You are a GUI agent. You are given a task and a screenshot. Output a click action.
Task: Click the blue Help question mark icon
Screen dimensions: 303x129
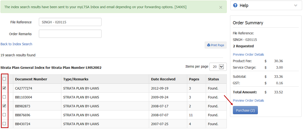point(235,5)
